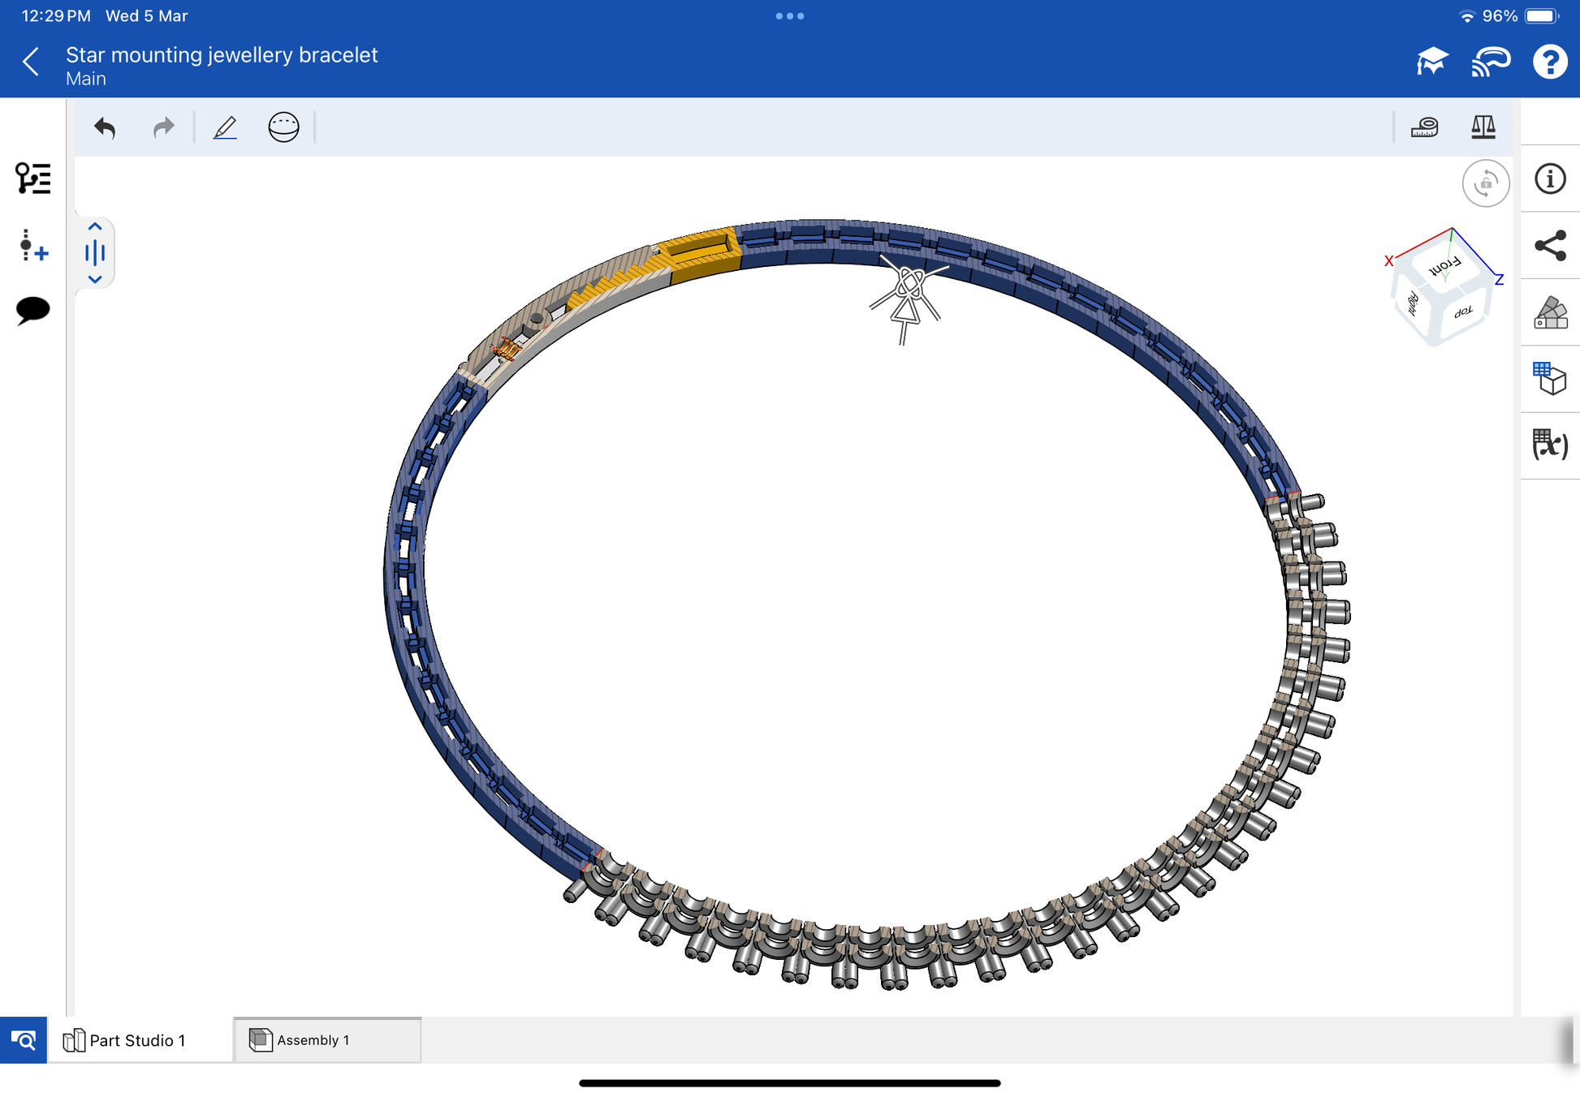Screen dimensions: 1580x1097
Task: Undo the last action
Action: [x=105, y=127]
